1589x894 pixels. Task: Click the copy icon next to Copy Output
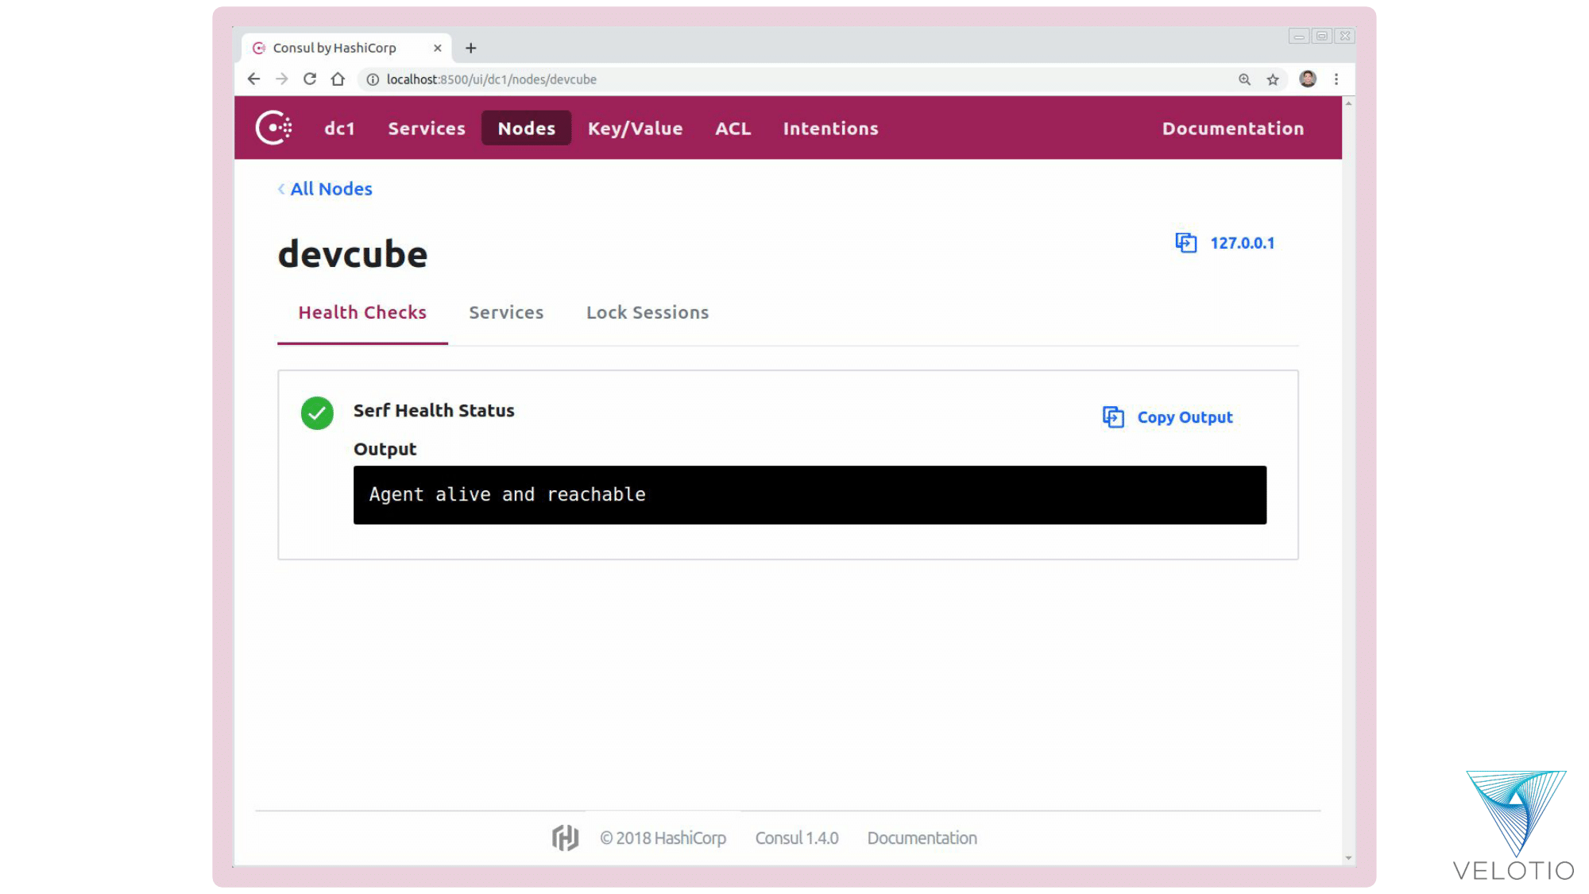1113,416
